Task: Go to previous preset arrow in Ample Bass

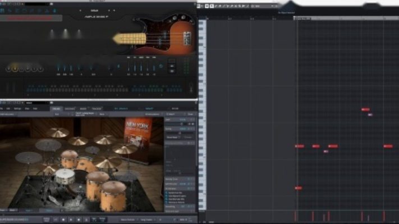Action: tap(80, 10)
